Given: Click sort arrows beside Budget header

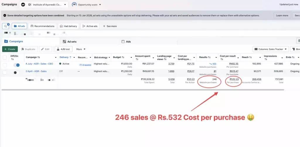Looking at the screenshot, I should (123, 57).
